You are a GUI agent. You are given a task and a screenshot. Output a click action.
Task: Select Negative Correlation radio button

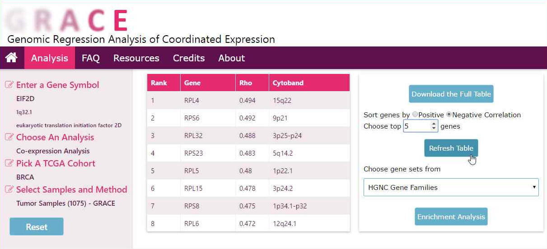pyautogui.click(x=449, y=115)
